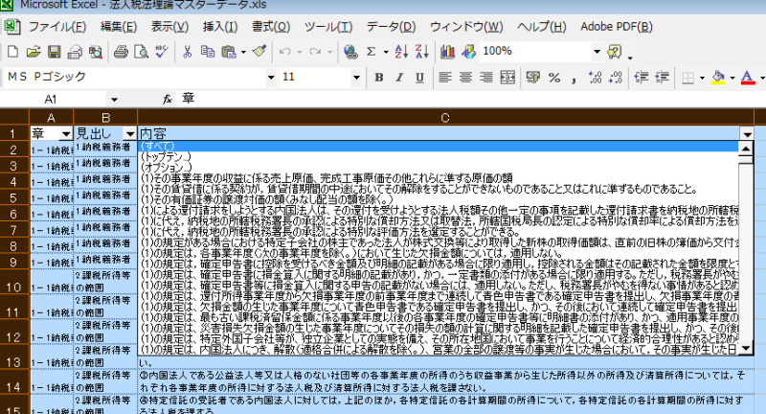Click the insert function fx button
The image size is (766, 414).
click(x=167, y=100)
